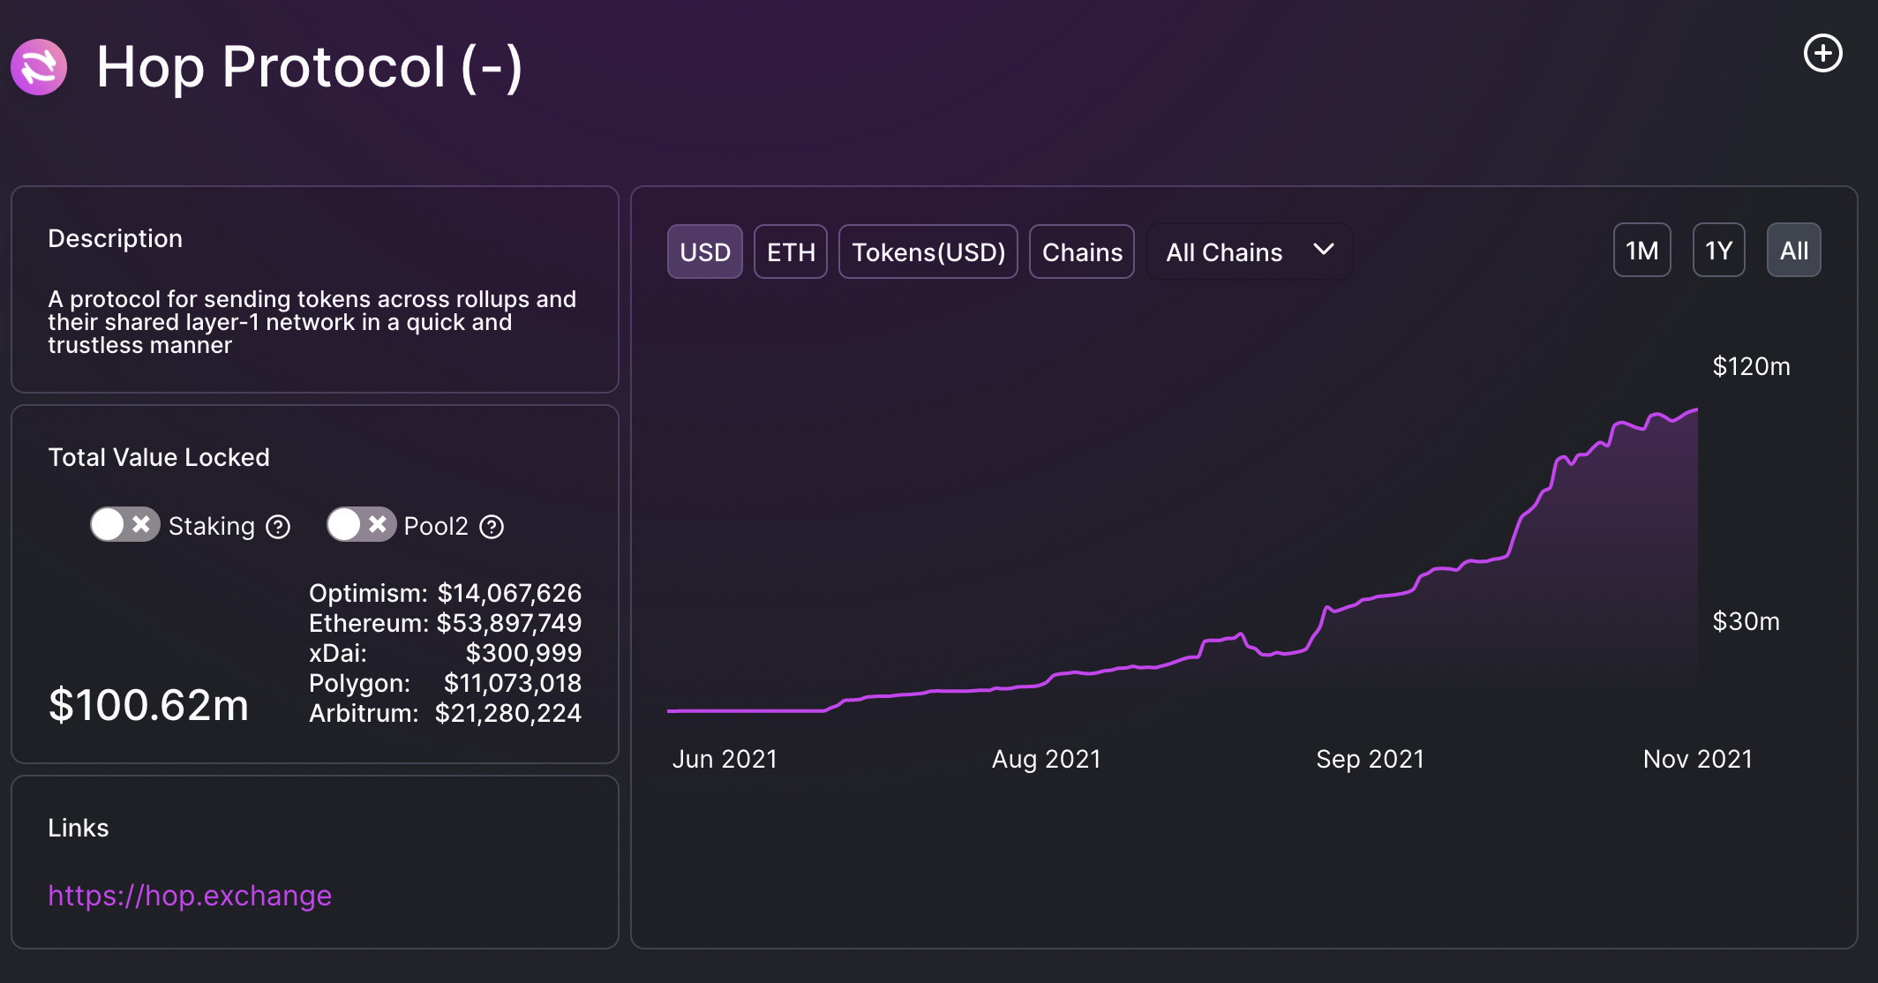The height and width of the screenshot is (983, 1878).
Task: Show Tokens(USD) breakdown chart
Action: pyautogui.click(x=928, y=252)
